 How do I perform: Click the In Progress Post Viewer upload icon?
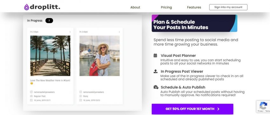[x=156, y=71]
